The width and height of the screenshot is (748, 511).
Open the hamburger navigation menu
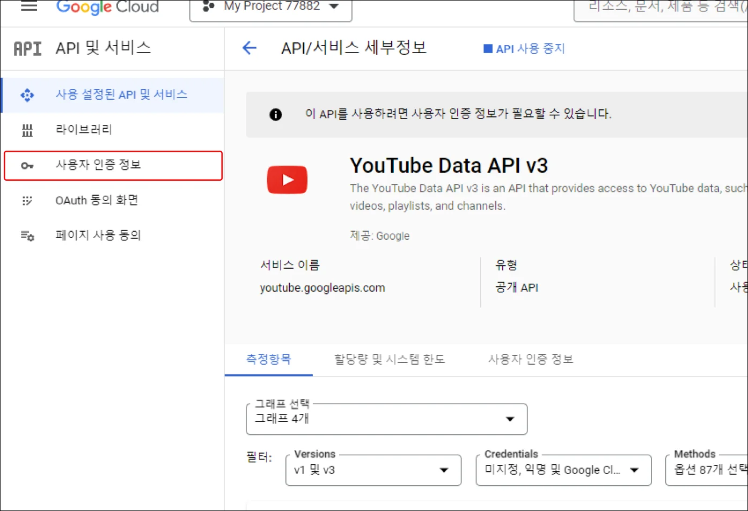pos(29,6)
